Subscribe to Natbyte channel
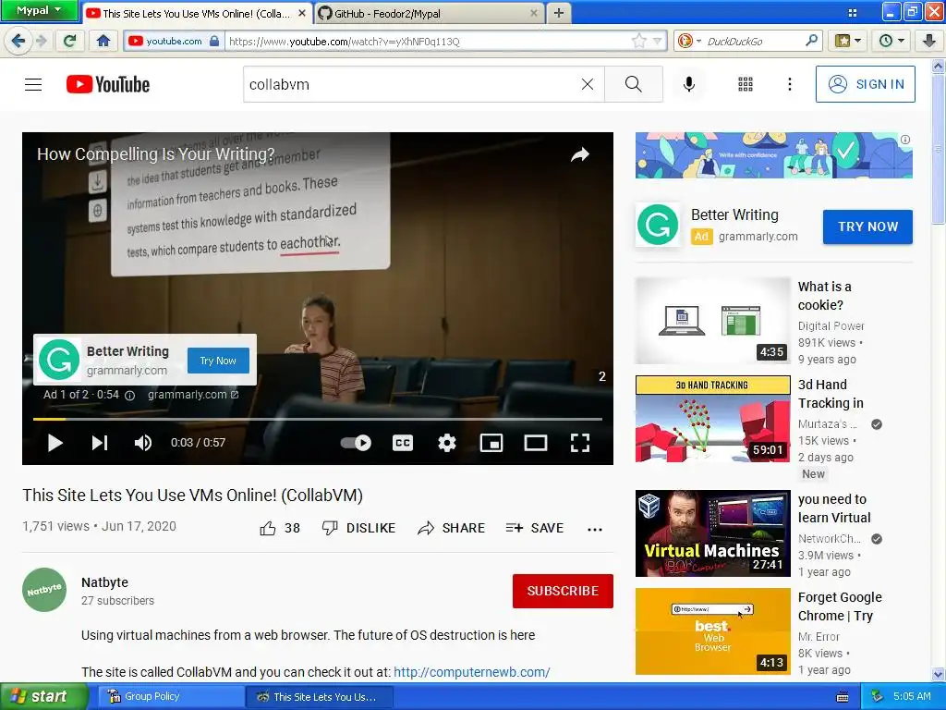 [563, 591]
